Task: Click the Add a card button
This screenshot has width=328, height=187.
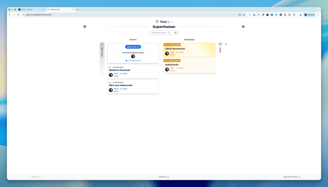Action: [x=133, y=47]
